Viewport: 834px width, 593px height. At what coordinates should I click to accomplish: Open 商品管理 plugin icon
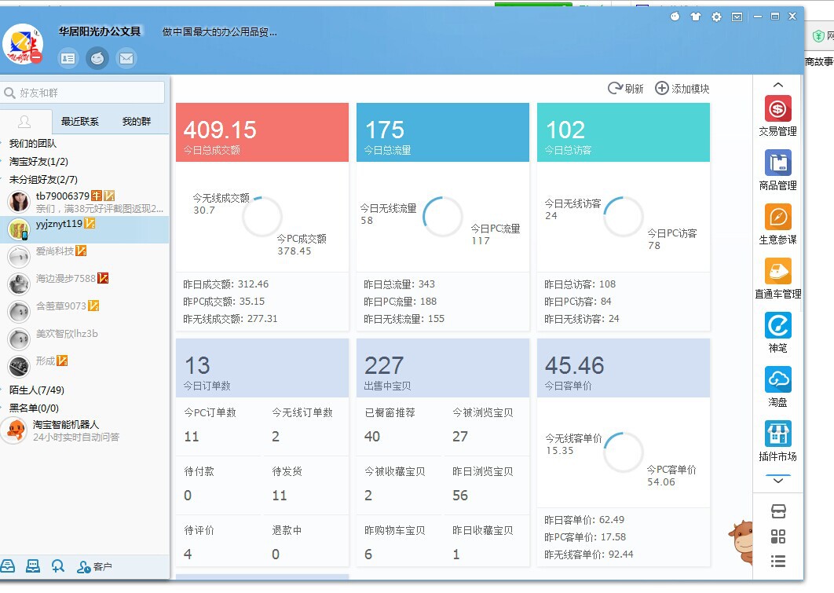click(x=777, y=163)
